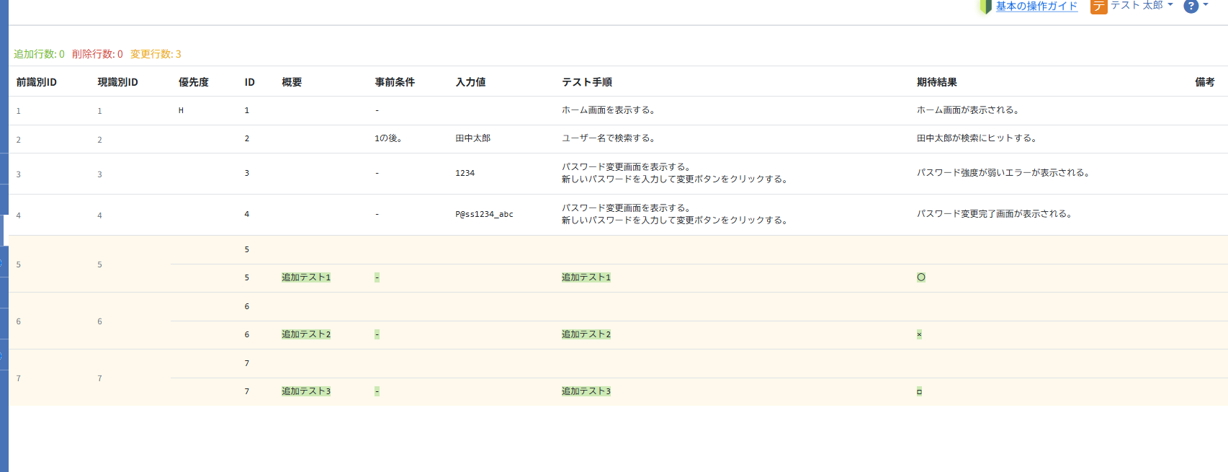Expand the help menu dropdown arrow
Viewport: 1228px width, 472px height.
pos(1206,5)
